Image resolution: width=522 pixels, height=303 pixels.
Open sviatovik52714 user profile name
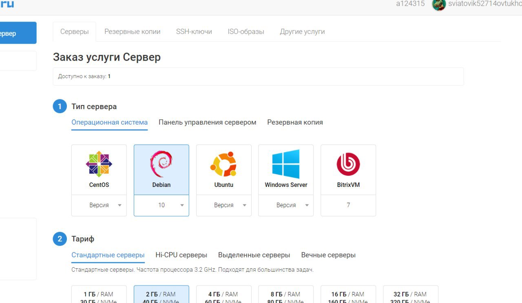coord(485,4)
